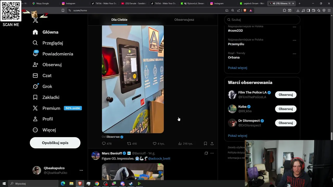This screenshot has height=187, width=333.
Task: Click the bookmark icon left of the URL
Action: point(63,10)
